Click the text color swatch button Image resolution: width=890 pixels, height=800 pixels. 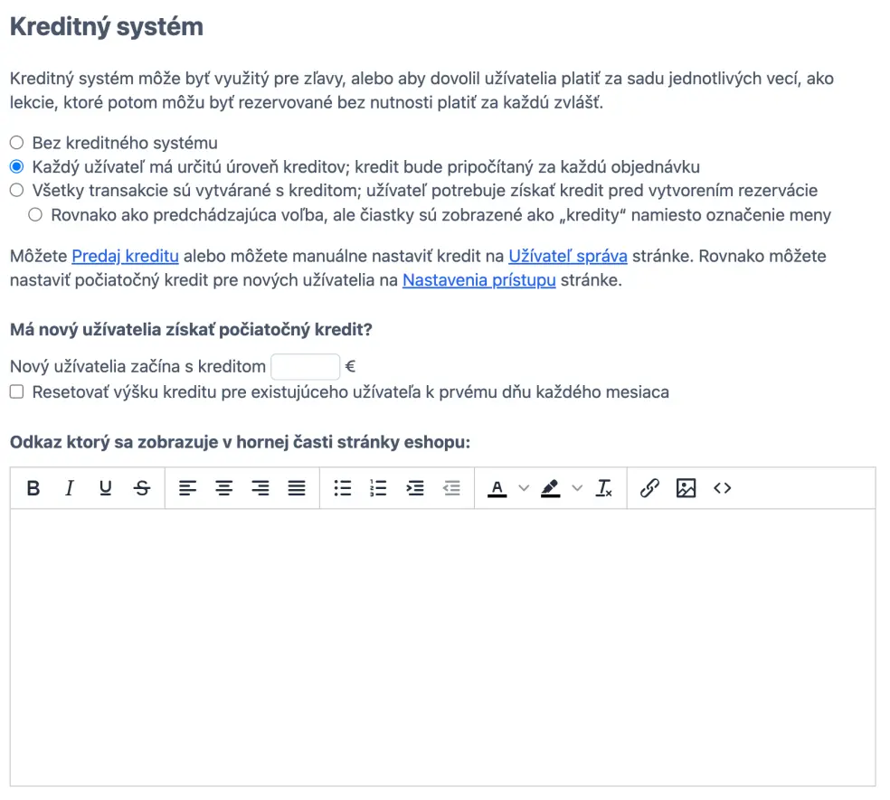[497, 489]
